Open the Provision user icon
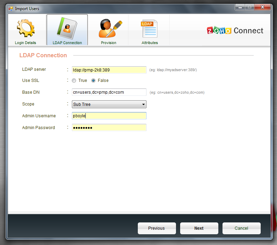The width and height of the screenshot is (277, 245). click(x=110, y=28)
